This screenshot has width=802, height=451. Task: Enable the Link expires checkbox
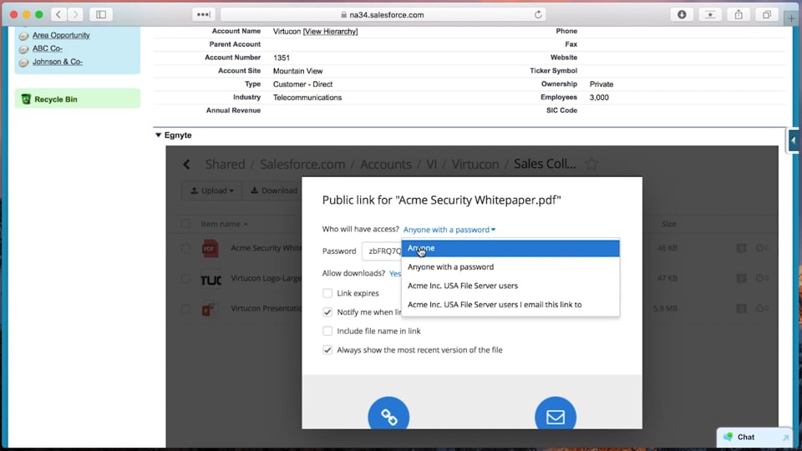[327, 293]
